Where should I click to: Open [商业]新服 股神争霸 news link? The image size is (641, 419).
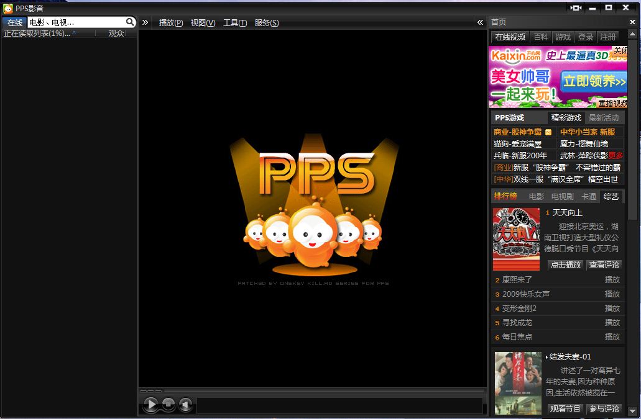coord(557,167)
